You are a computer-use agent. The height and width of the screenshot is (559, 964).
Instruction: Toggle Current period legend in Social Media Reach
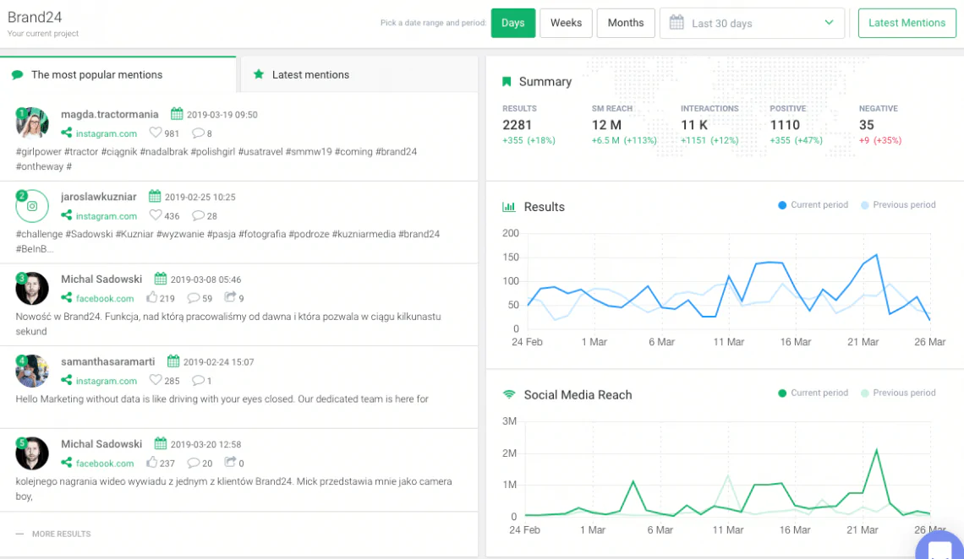coord(813,393)
